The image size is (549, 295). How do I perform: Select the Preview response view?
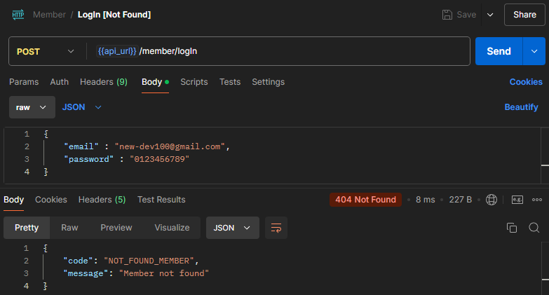(116, 228)
